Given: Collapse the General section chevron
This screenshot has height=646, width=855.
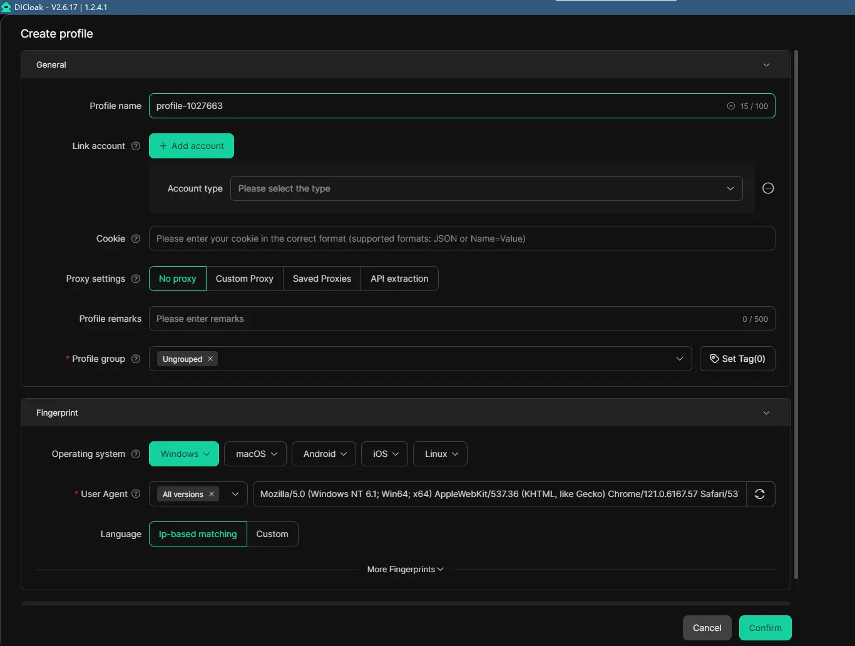Looking at the screenshot, I should click(766, 64).
